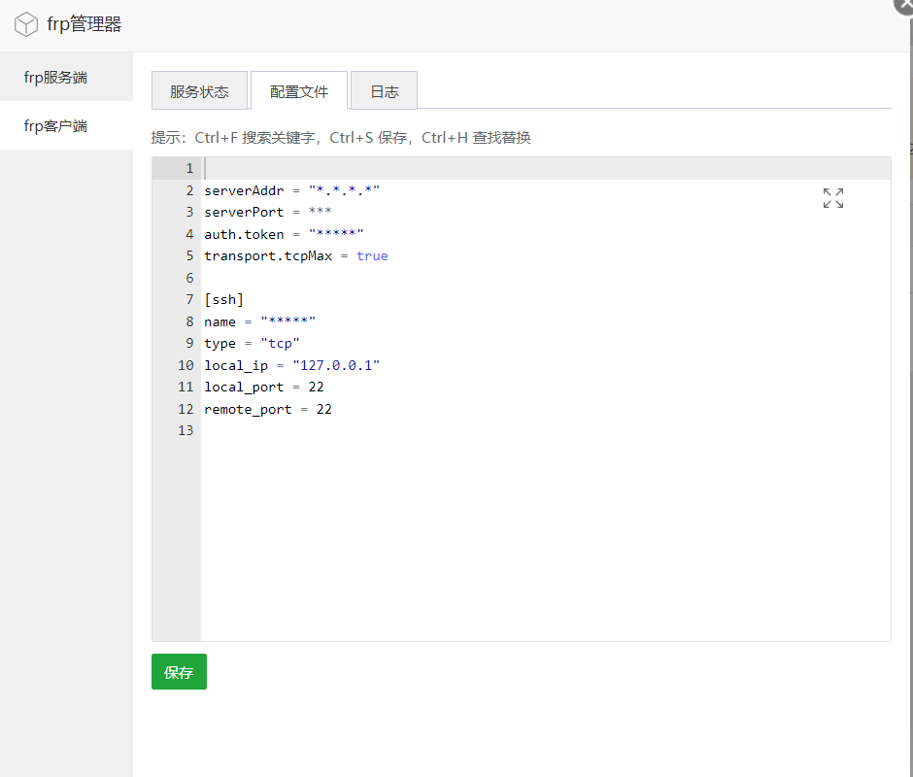913x777 pixels.
Task: Click the true value of transport.tcpMax
Action: point(372,256)
